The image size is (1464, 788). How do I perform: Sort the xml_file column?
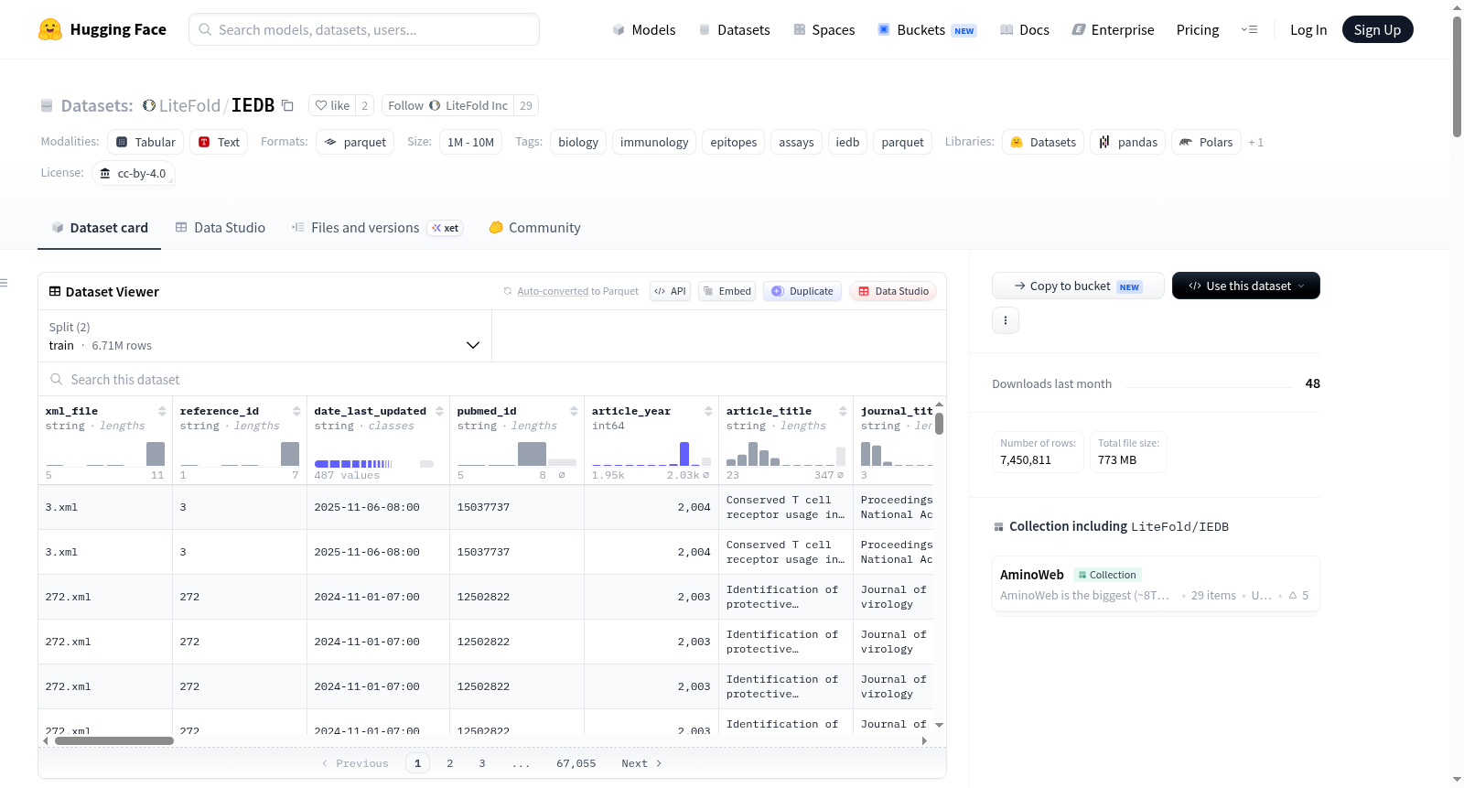click(162, 411)
